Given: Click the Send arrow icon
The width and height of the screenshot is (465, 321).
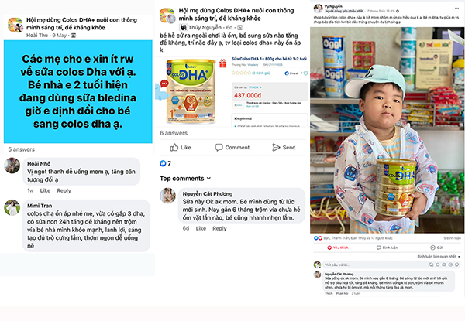Looking at the screenshot, I should [276, 147].
